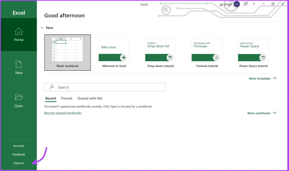The image size is (289, 171).
Task: Click the gp singh user name
Action: coord(225,4)
